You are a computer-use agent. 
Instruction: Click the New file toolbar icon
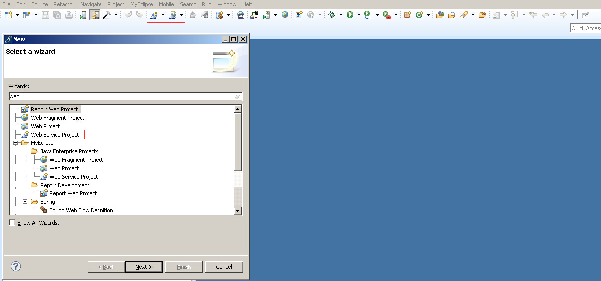(8, 15)
